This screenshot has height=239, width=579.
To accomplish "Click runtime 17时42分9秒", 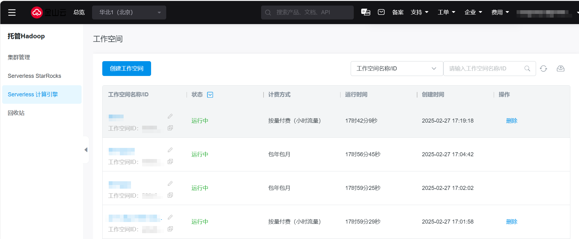I will click(x=361, y=121).
